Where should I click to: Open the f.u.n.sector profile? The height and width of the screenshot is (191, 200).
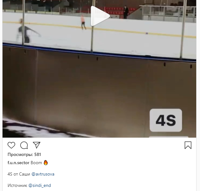[x=19, y=163]
